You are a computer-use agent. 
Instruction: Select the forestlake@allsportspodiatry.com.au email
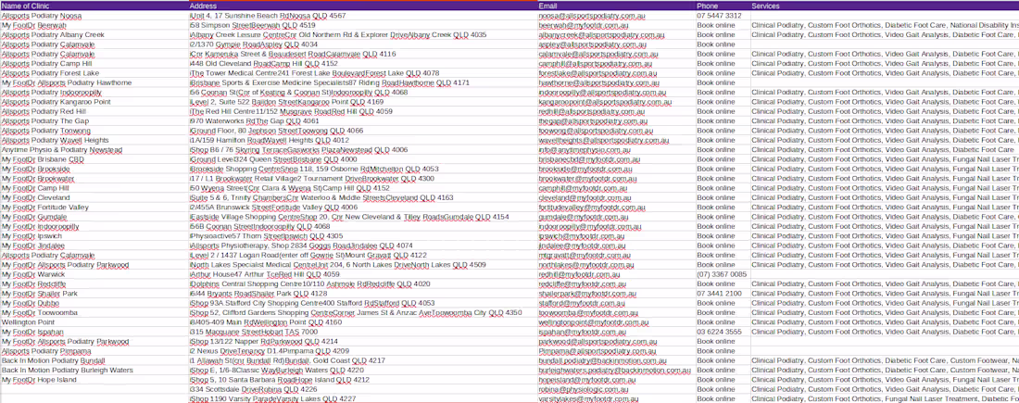pos(617,73)
